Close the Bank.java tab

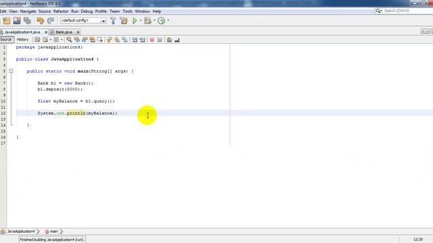pyautogui.click(x=78, y=32)
